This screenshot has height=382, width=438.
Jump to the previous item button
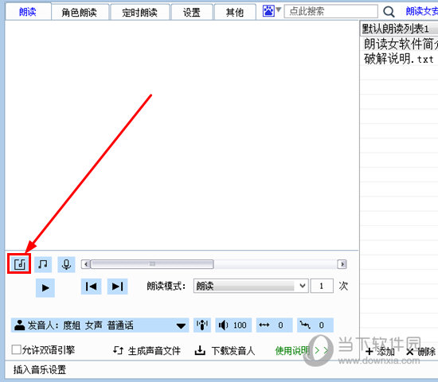coord(91,286)
